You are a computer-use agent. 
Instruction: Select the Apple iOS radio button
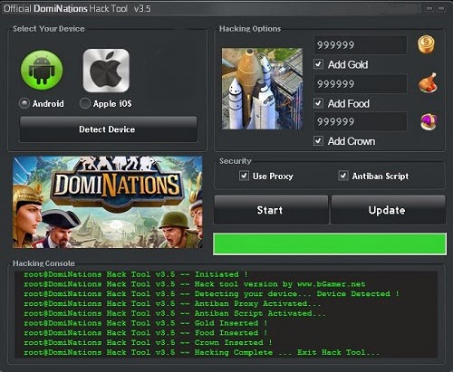pos(84,103)
